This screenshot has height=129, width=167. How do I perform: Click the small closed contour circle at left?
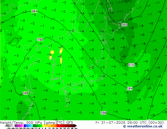14,42
